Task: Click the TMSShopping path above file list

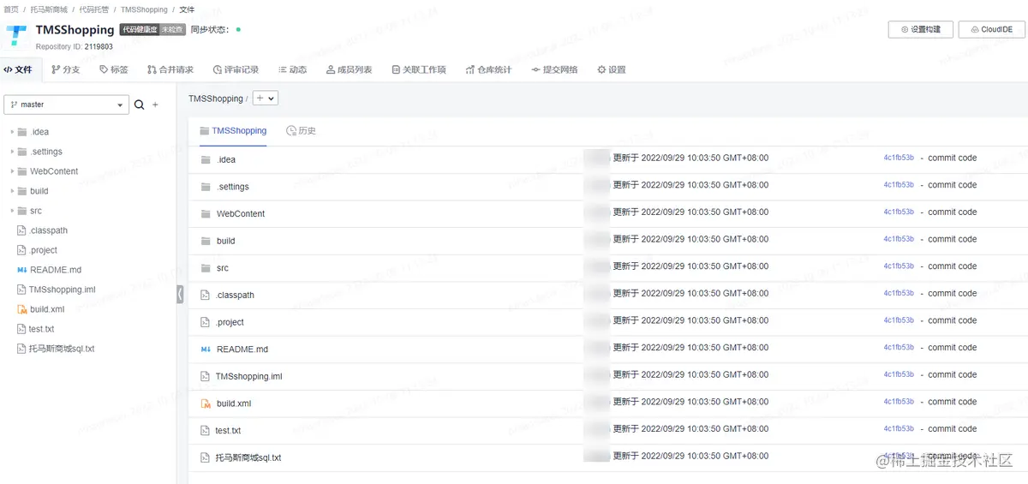Action: pyautogui.click(x=216, y=99)
